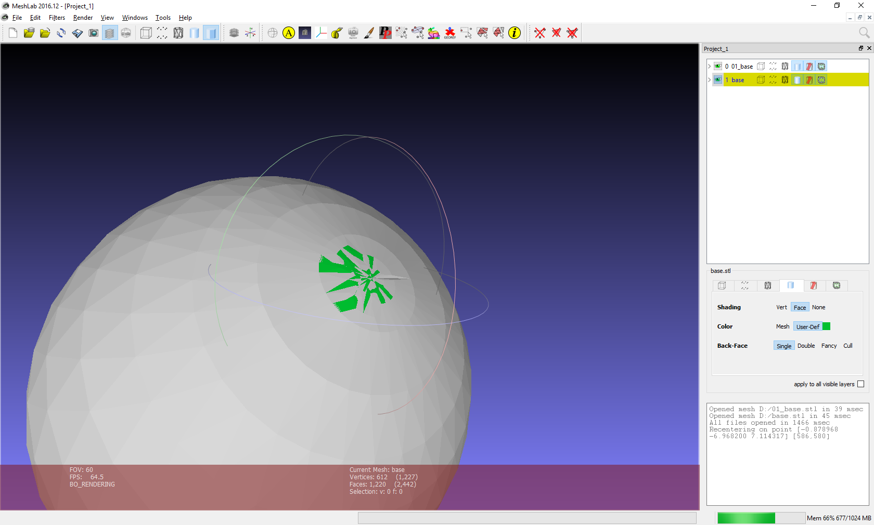The height and width of the screenshot is (525, 874).
Task: Toggle eye visibility of 01_base layer
Action: click(x=718, y=66)
